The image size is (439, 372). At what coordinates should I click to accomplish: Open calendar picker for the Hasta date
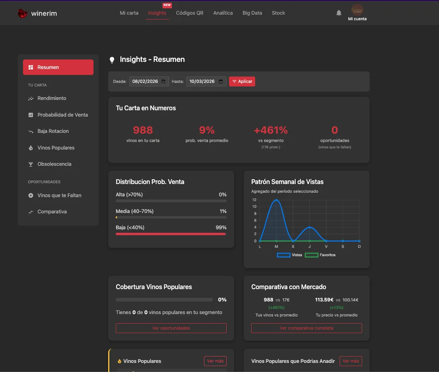221,82
